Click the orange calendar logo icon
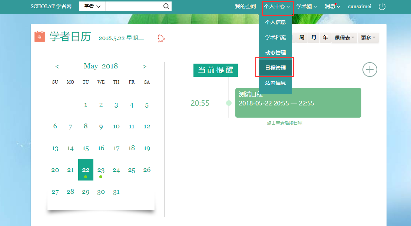This screenshot has height=226, width=411. click(x=40, y=37)
